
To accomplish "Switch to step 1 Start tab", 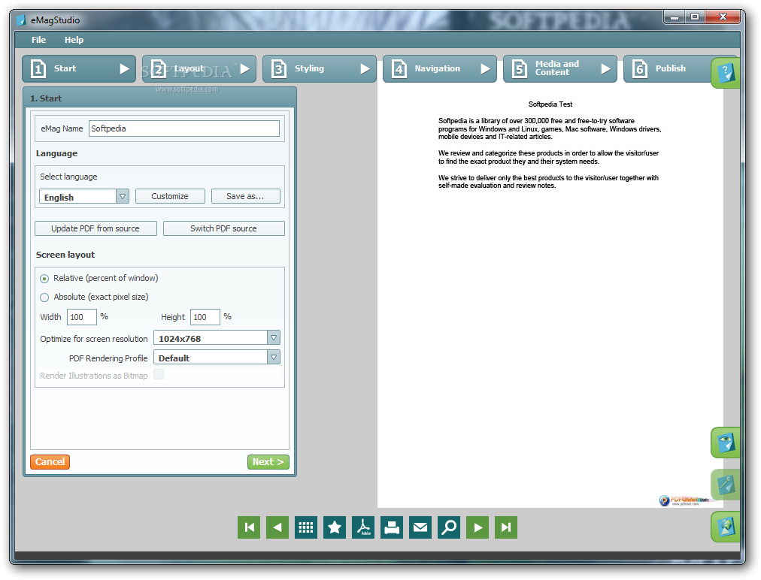I will click(x=79, y=69).
